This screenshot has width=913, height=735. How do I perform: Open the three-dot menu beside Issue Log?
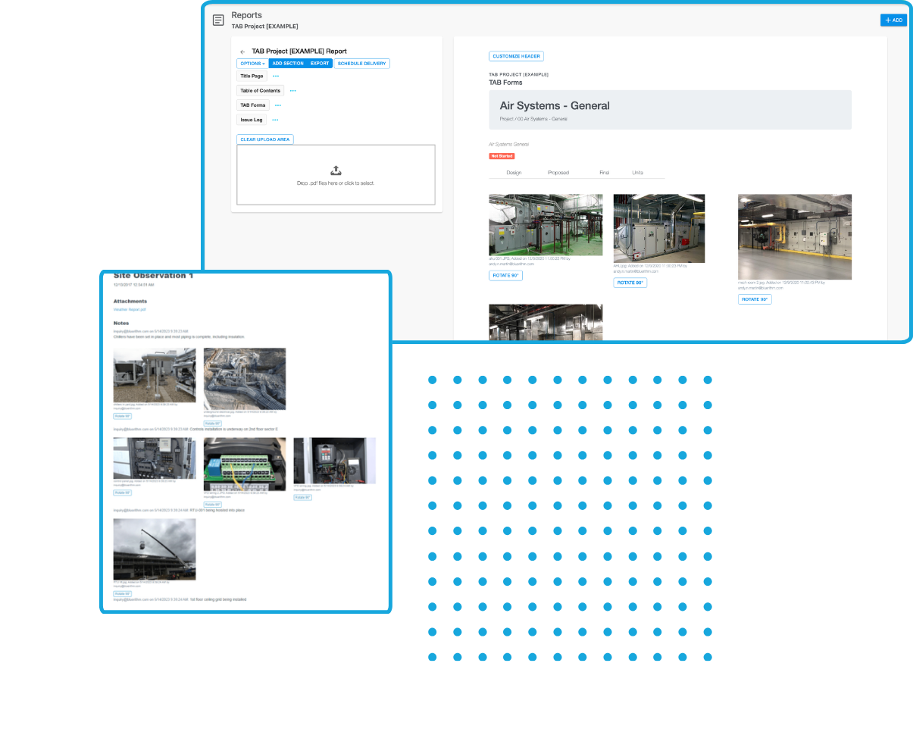point(276,120)
